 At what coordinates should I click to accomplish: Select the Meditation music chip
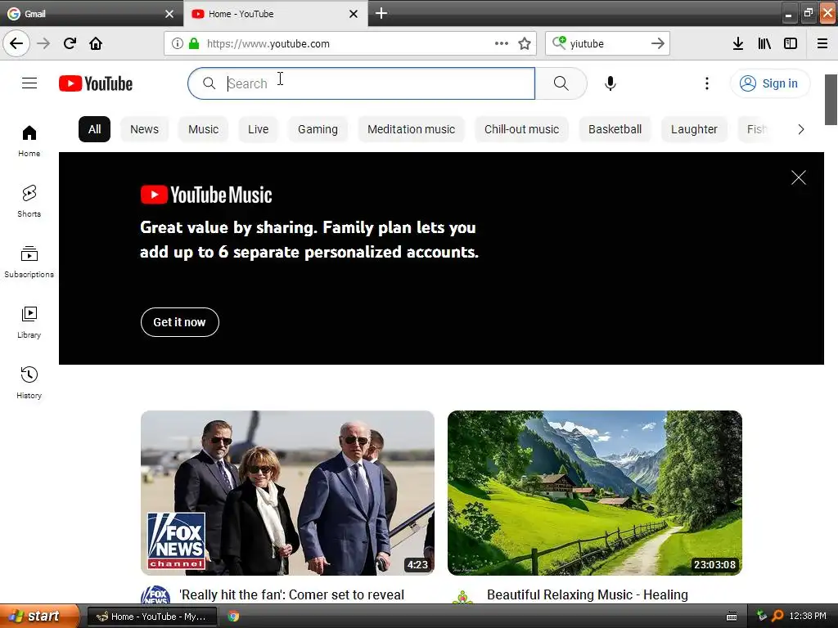tap(411, 129)
